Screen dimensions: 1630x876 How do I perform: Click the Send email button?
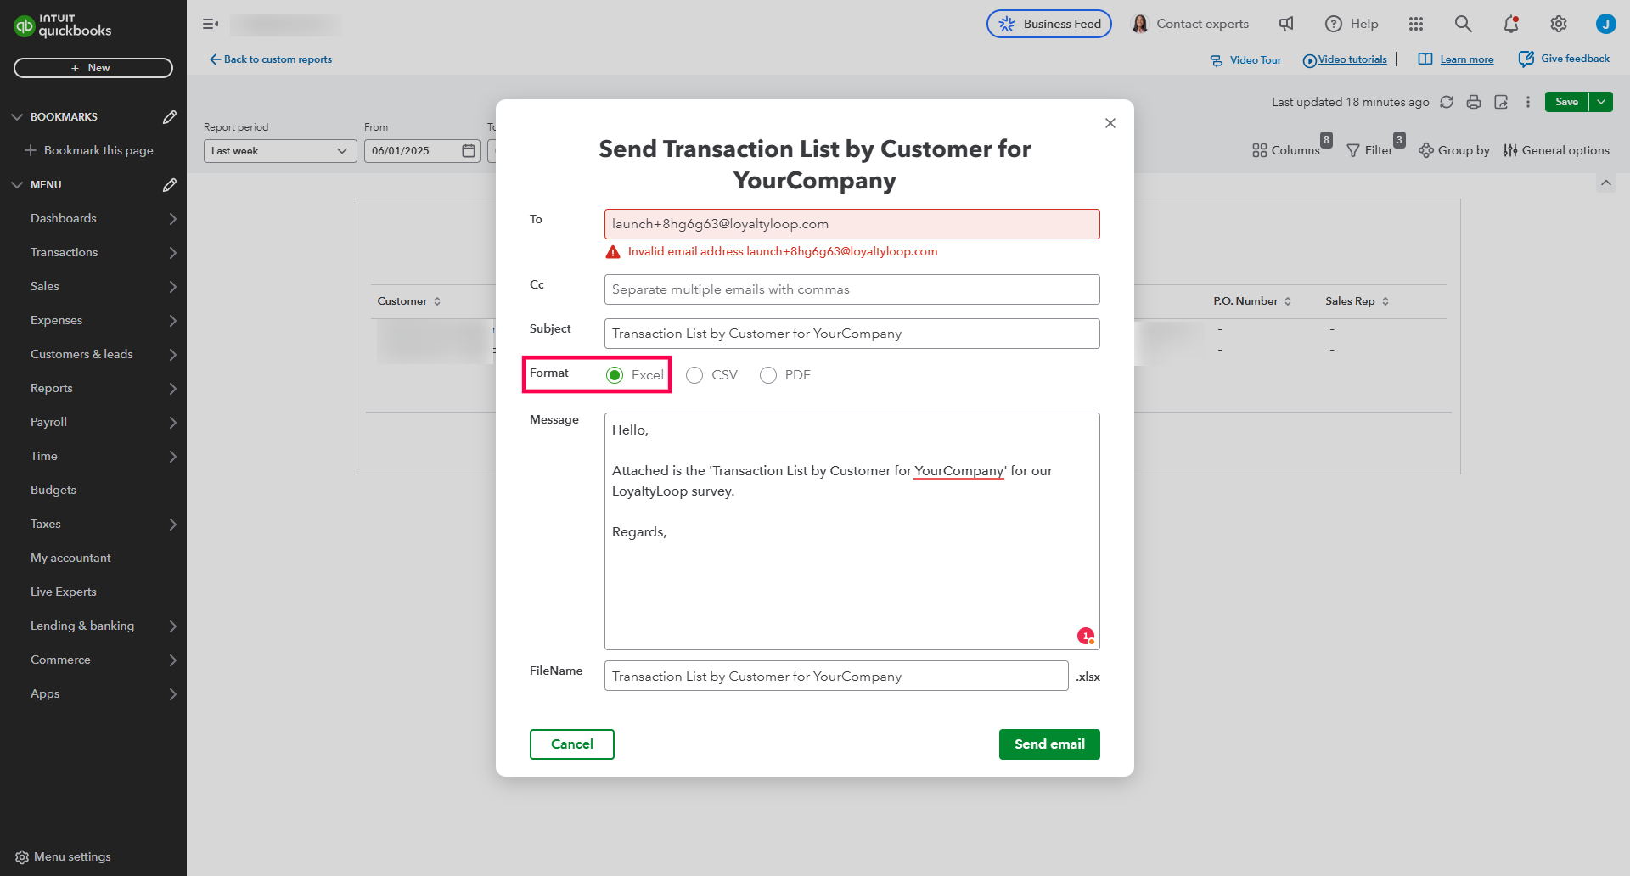coord(1049,744)
